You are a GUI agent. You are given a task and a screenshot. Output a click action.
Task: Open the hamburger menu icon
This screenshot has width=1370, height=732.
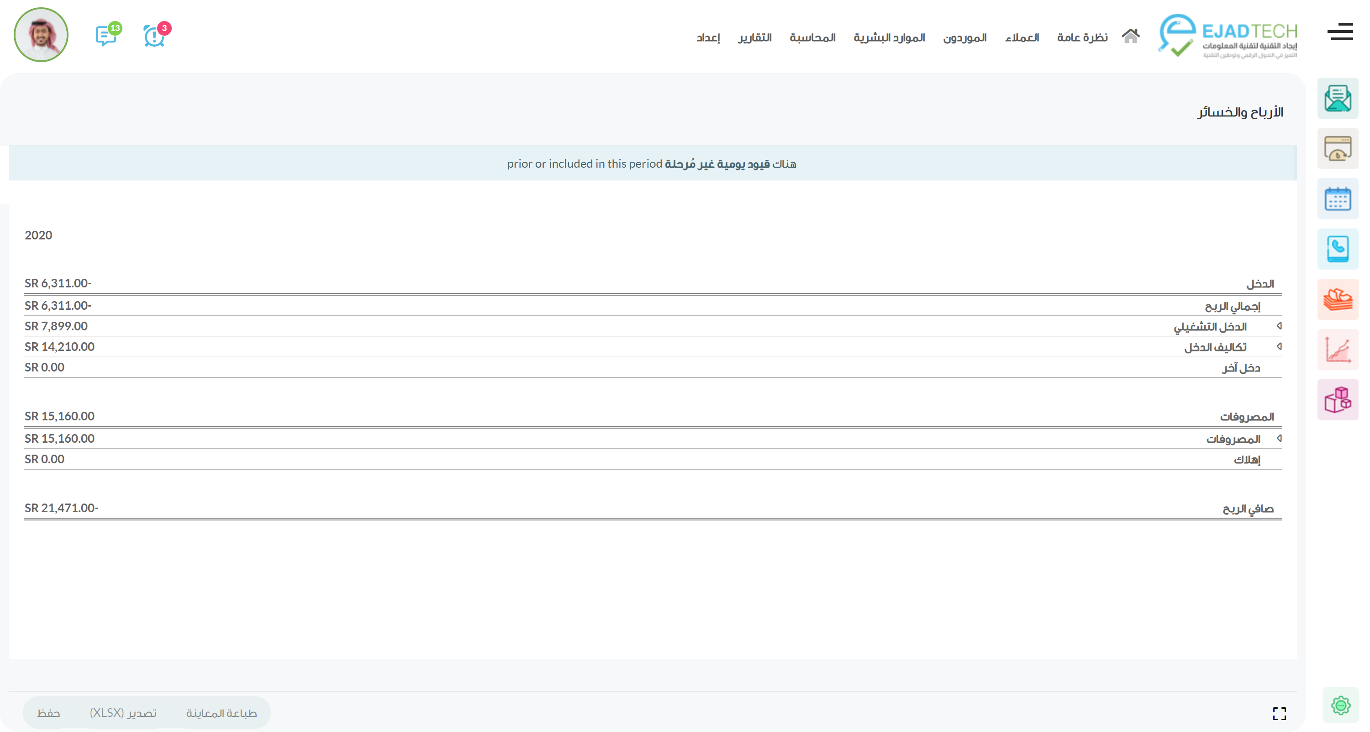coord(1340,32)
